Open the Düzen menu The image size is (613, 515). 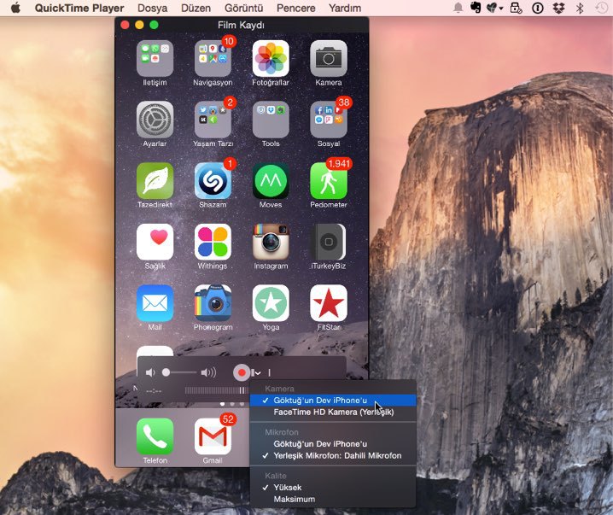[x=196, y=8]
